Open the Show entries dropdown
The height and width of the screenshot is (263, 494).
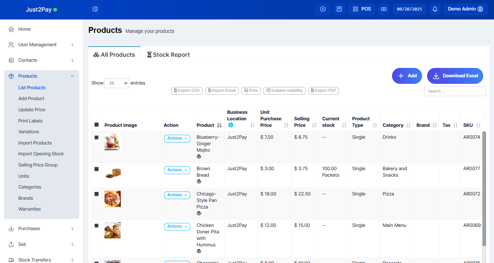tap(116, 83)
